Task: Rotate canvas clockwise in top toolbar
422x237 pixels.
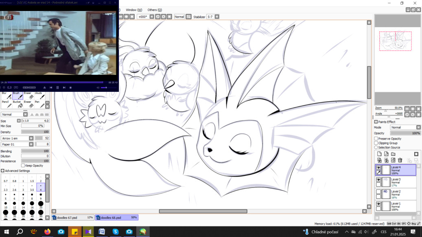Action: [164, 17]
